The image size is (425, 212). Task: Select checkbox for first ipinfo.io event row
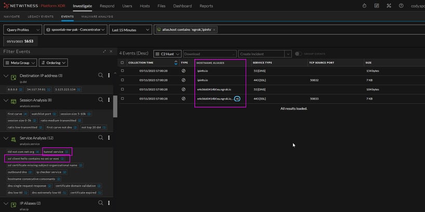tap(122, 70)
